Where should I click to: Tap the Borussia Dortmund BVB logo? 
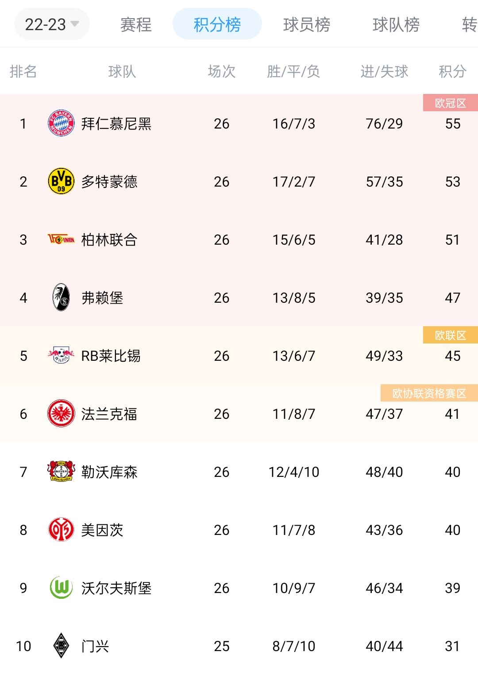[x=61, y=181]
